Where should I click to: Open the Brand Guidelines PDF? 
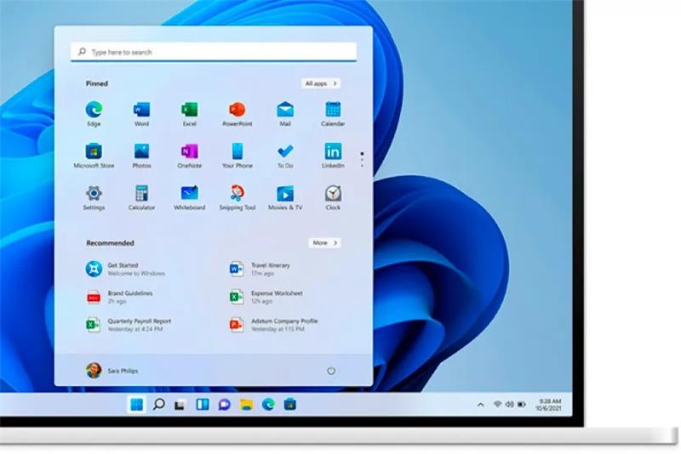coord(119,297)
